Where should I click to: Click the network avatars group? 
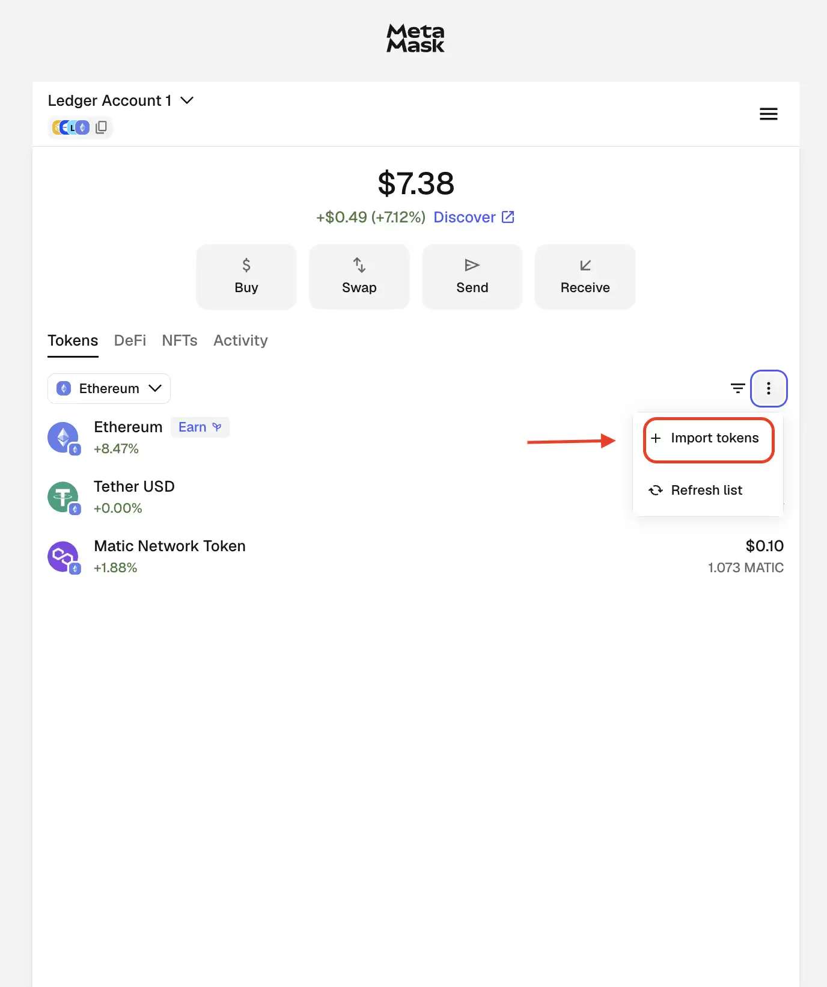[71, 127]
